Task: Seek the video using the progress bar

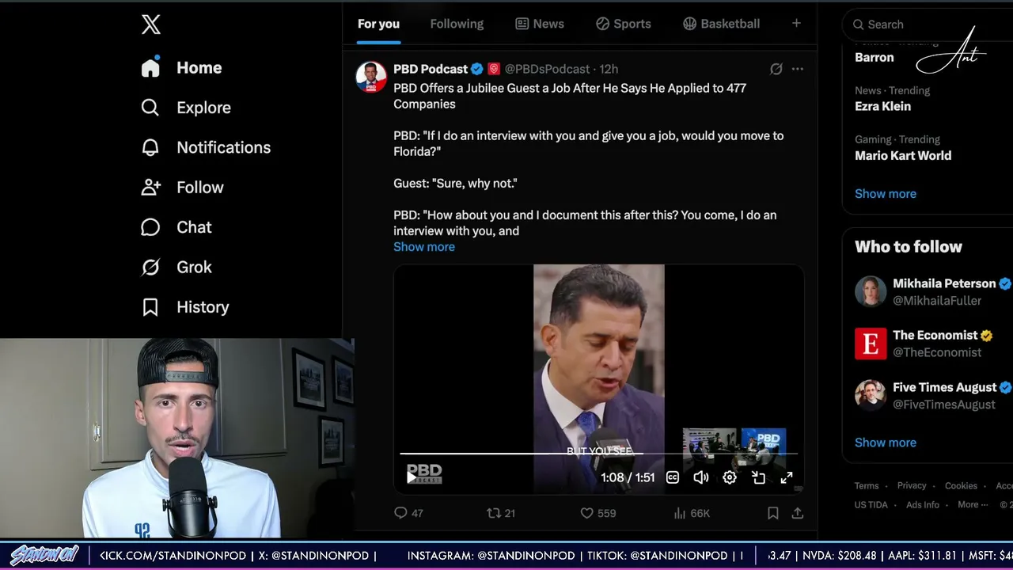Action: (x=599, y=454)
